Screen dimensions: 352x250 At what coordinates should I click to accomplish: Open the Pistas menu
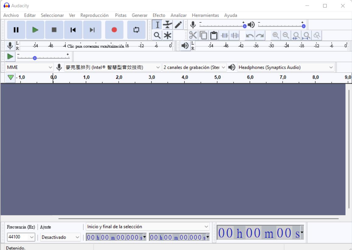(120, 15)
